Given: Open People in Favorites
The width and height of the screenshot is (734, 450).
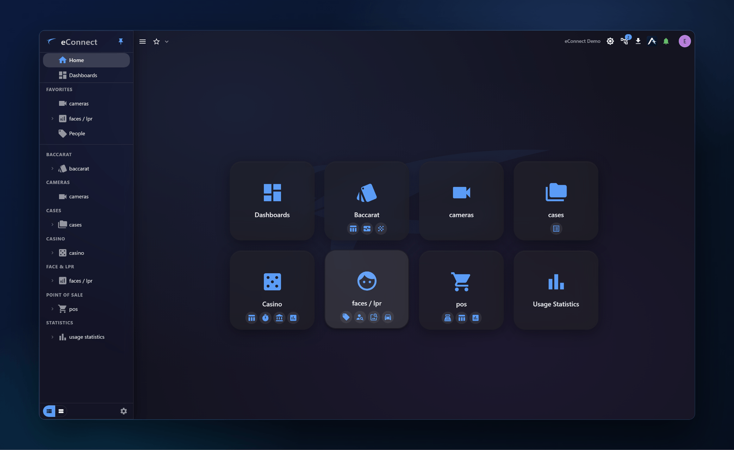Looking at the screenshot, I should tap(86, 133).
